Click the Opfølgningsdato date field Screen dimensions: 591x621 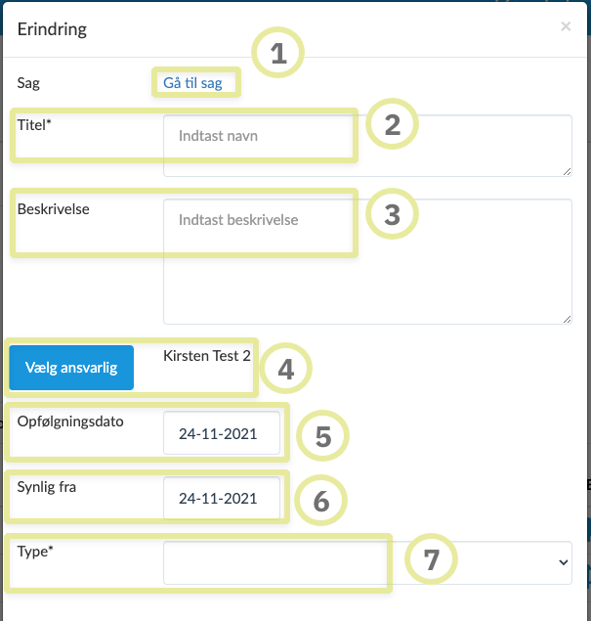point(222,433)
